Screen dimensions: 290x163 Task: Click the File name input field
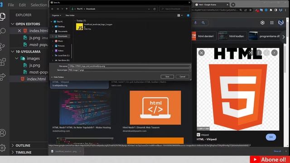(x=129, y=66)
